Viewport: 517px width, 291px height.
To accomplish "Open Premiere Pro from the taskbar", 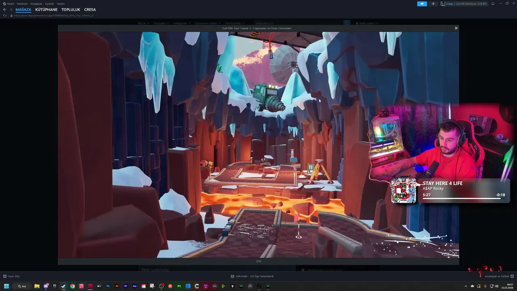I will (126, 286).
